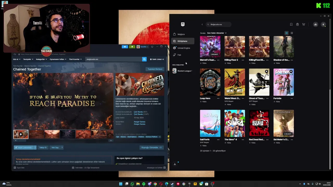Open Fab in Epic sidebar

click(183, 55)
